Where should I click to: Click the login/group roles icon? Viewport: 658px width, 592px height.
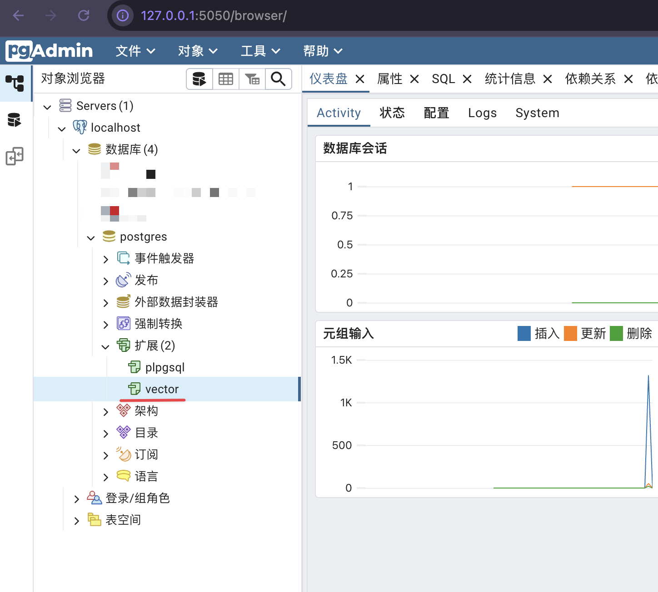tap(95, 498)
